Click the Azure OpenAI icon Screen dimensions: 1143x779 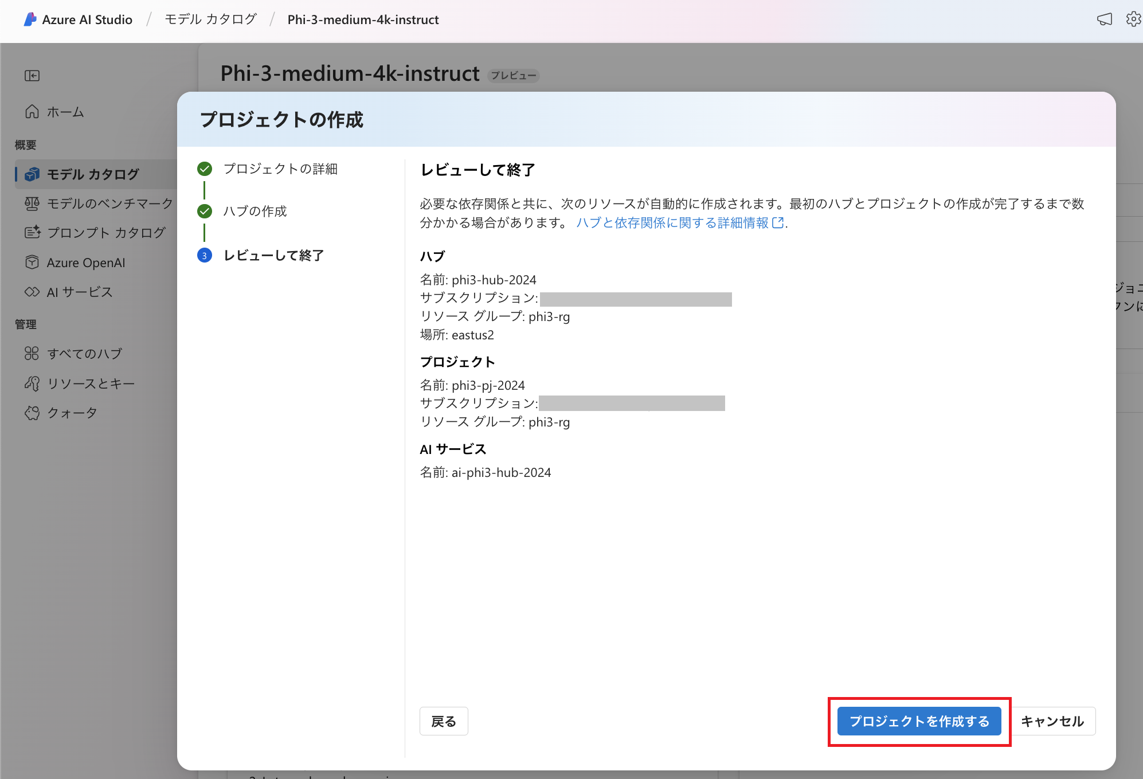point(32,263)
